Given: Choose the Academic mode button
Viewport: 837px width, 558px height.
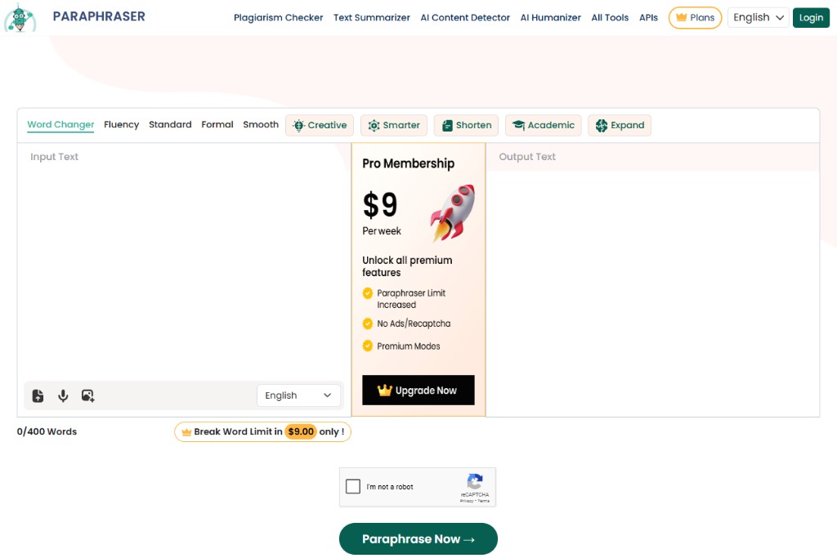Looking at the screenshot, I should [543, 125].
